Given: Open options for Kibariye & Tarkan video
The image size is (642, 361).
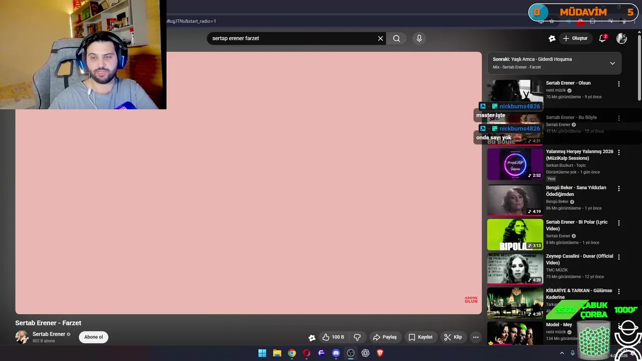Looking at the screenshot, I should [618, 291].
